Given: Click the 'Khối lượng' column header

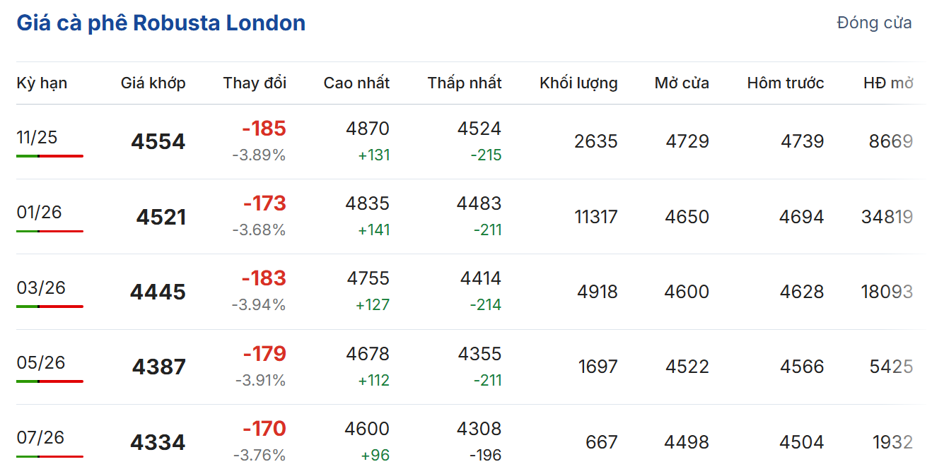Looking at the screenshot, I should [x=578, y=83].
